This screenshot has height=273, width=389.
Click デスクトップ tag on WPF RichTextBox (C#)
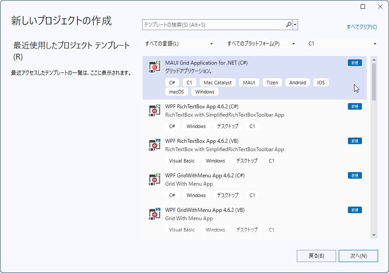point(228,126)
